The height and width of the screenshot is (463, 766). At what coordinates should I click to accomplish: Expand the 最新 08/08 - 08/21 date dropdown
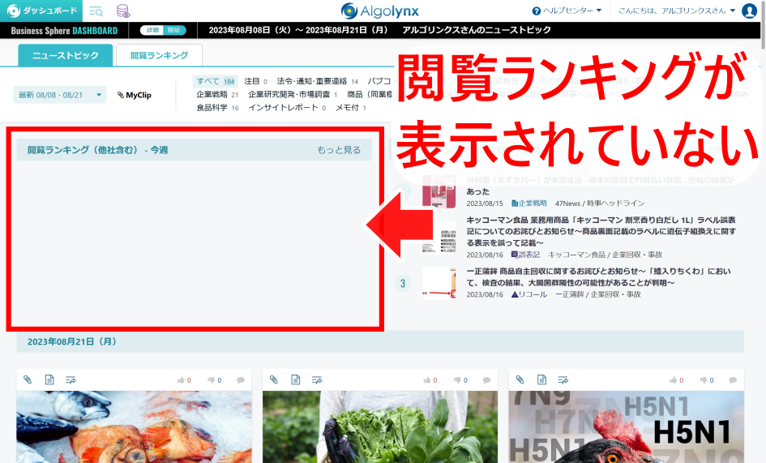[60, 95]
